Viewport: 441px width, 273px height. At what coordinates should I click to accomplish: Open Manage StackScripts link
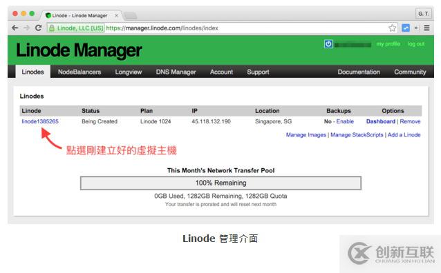357,134
